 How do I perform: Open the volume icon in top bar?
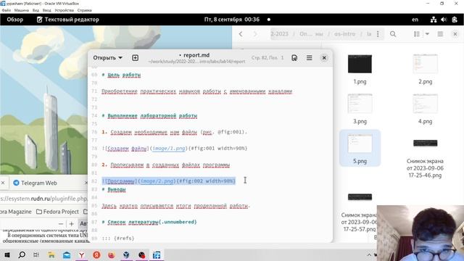pyautogui.click(x=444, y=20)
